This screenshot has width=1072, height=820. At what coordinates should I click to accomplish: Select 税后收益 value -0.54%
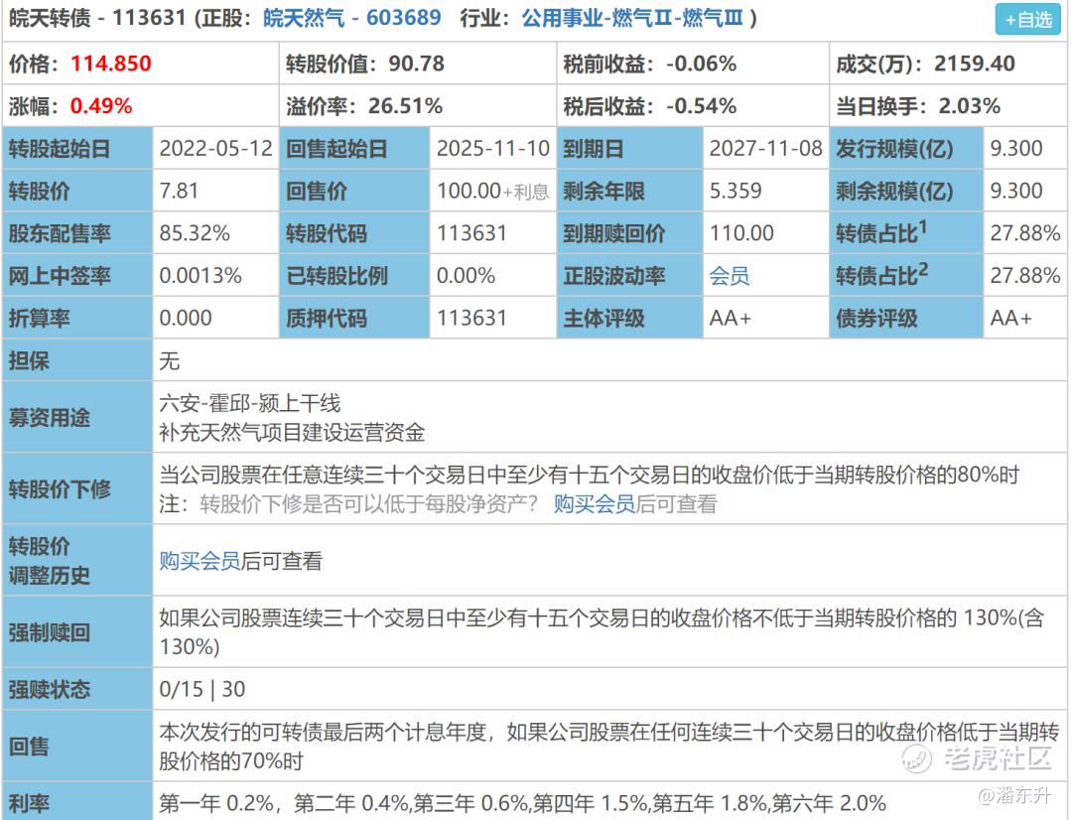[702, 106]
